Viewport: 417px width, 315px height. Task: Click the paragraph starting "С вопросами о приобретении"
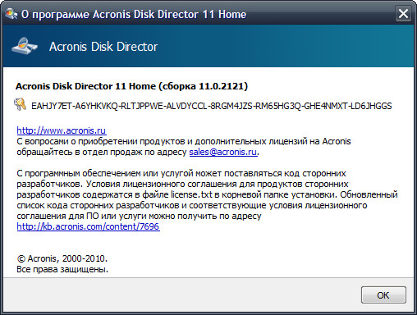tap(184, 147)
